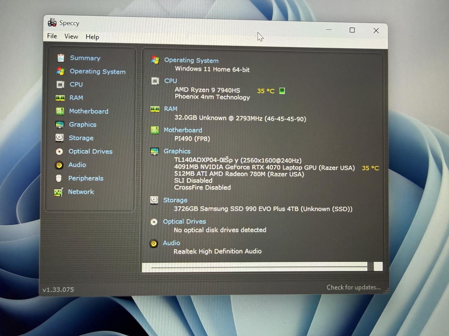Image resolution: width=449 pixels, height=336 pixels.
Task: Click the Network card icon in sidebar
Action: pyautogui.click(x=59, y=192)
